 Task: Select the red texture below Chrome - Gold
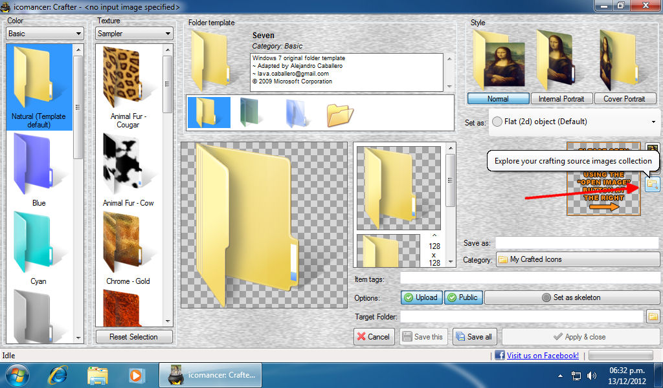128,307
